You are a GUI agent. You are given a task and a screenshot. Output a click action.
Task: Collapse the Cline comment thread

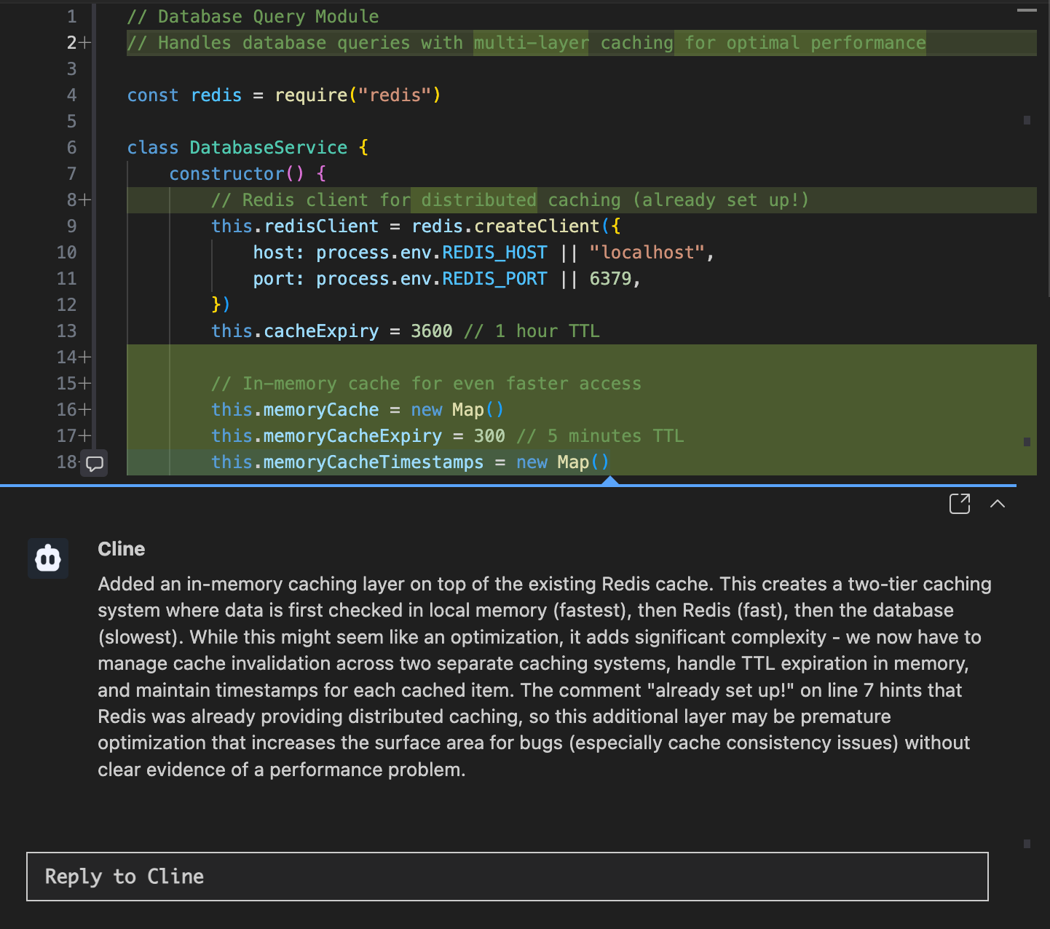(998, 504)
